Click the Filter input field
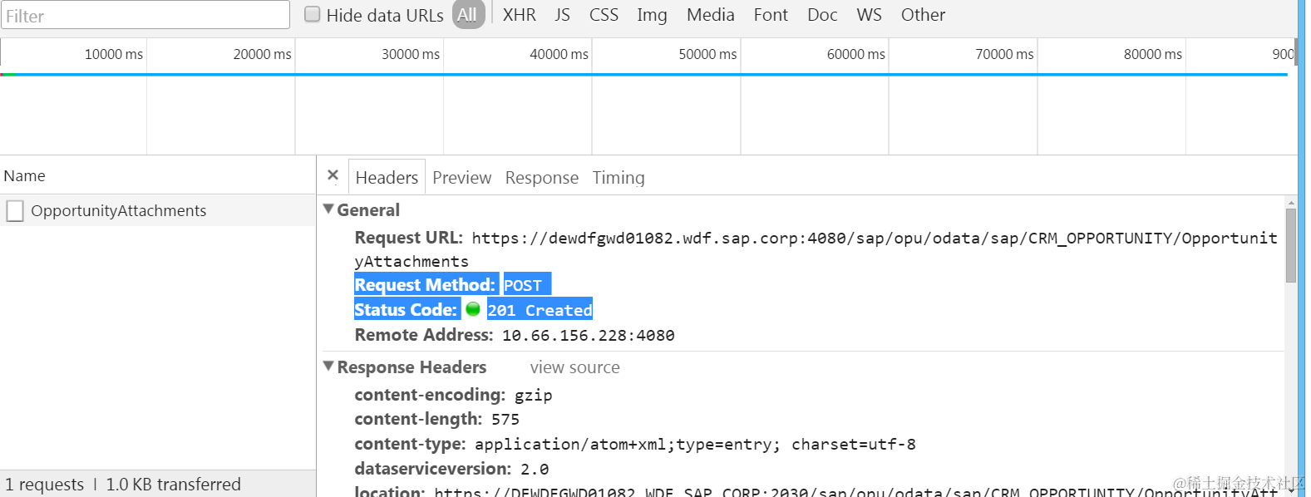The height and width of the screenshot is (497, 1311). 145,15
